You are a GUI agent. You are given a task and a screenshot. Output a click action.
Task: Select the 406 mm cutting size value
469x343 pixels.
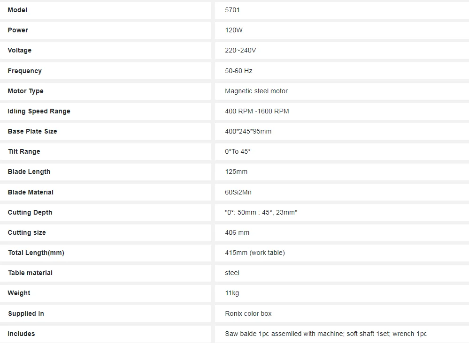pos(237,232)
